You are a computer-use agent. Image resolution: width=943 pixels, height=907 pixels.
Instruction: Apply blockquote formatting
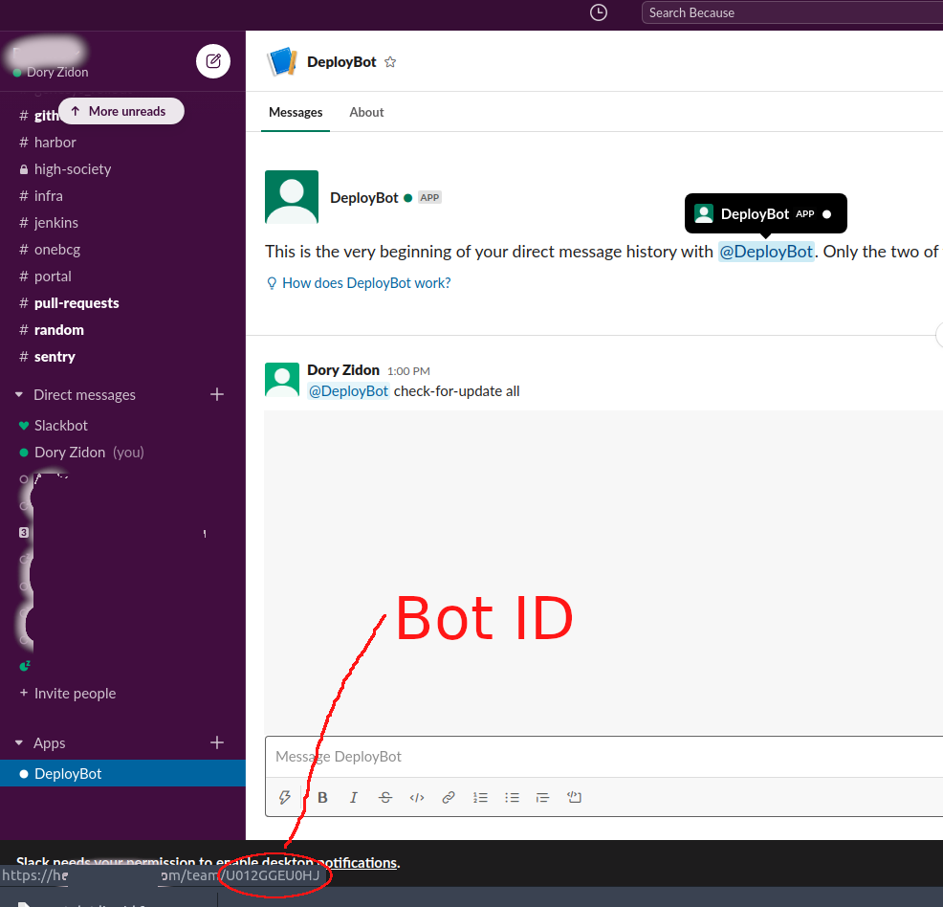tap(542, 798)
